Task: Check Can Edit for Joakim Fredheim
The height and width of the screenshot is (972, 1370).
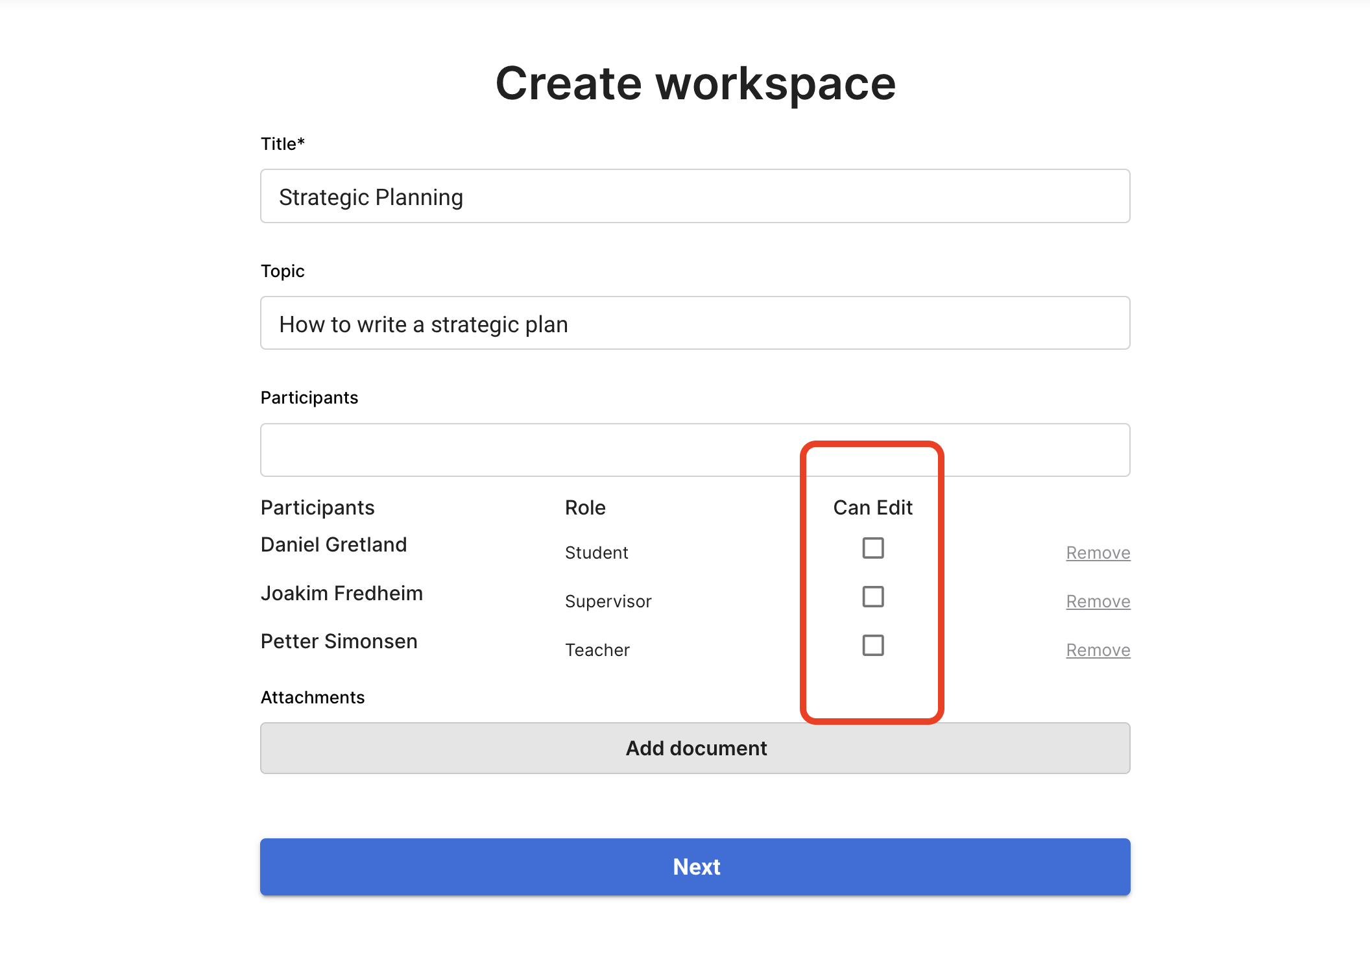Action: (872, 597)
